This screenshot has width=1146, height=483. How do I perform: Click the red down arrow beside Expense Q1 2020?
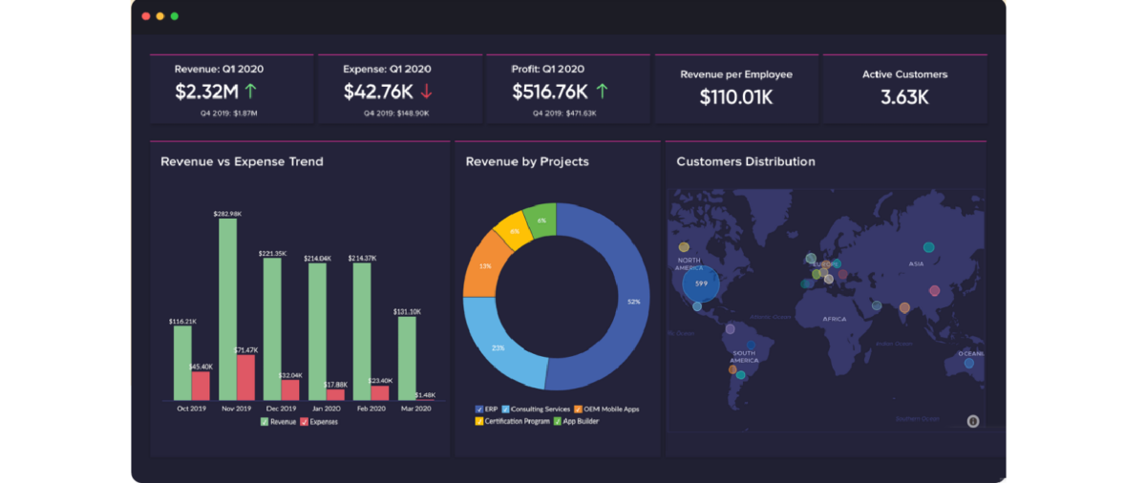click(x=426, y=92)
